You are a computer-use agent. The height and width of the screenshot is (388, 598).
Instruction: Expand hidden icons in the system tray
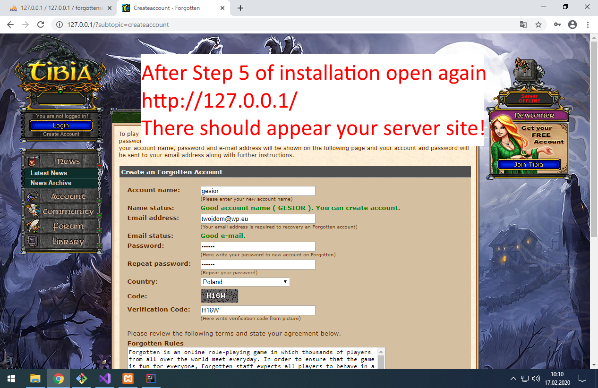point(513,379)
